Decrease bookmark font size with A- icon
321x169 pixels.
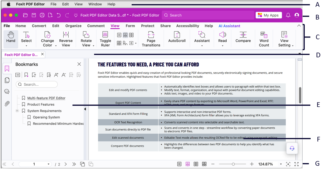point(64,75)
